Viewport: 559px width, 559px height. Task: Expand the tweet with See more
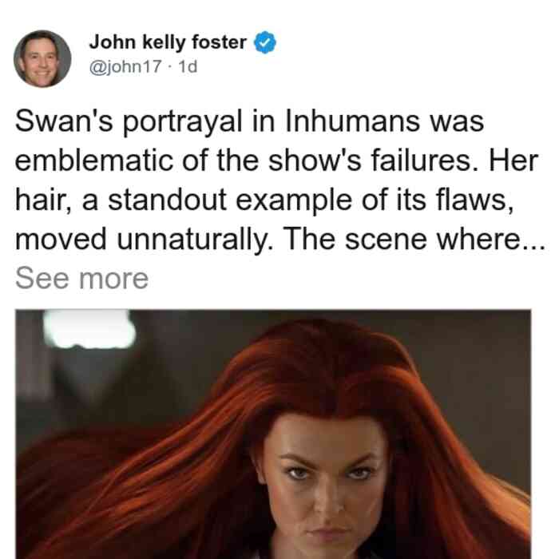(x=81, y=279)
